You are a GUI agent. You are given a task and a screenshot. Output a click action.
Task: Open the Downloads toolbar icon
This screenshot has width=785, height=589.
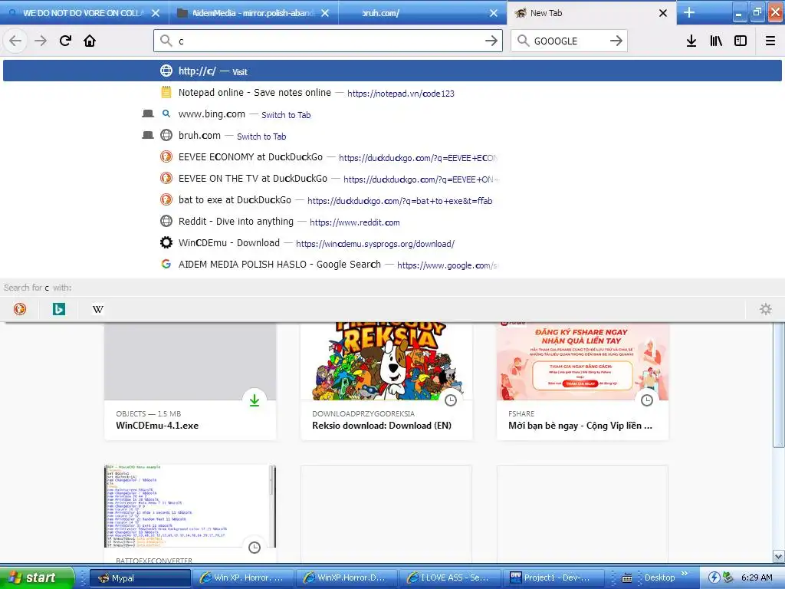[691, 41]
